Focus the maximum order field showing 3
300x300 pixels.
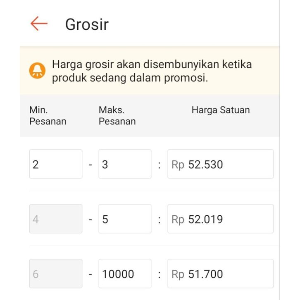125,164
